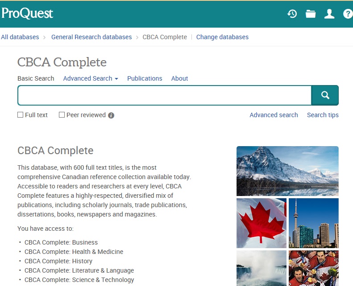Image resolution: width=353 pixels, height=286 pixels.
Task: Click the CBCA Complete description section heading
Action: pyautogui.click(x=55, y=151)
